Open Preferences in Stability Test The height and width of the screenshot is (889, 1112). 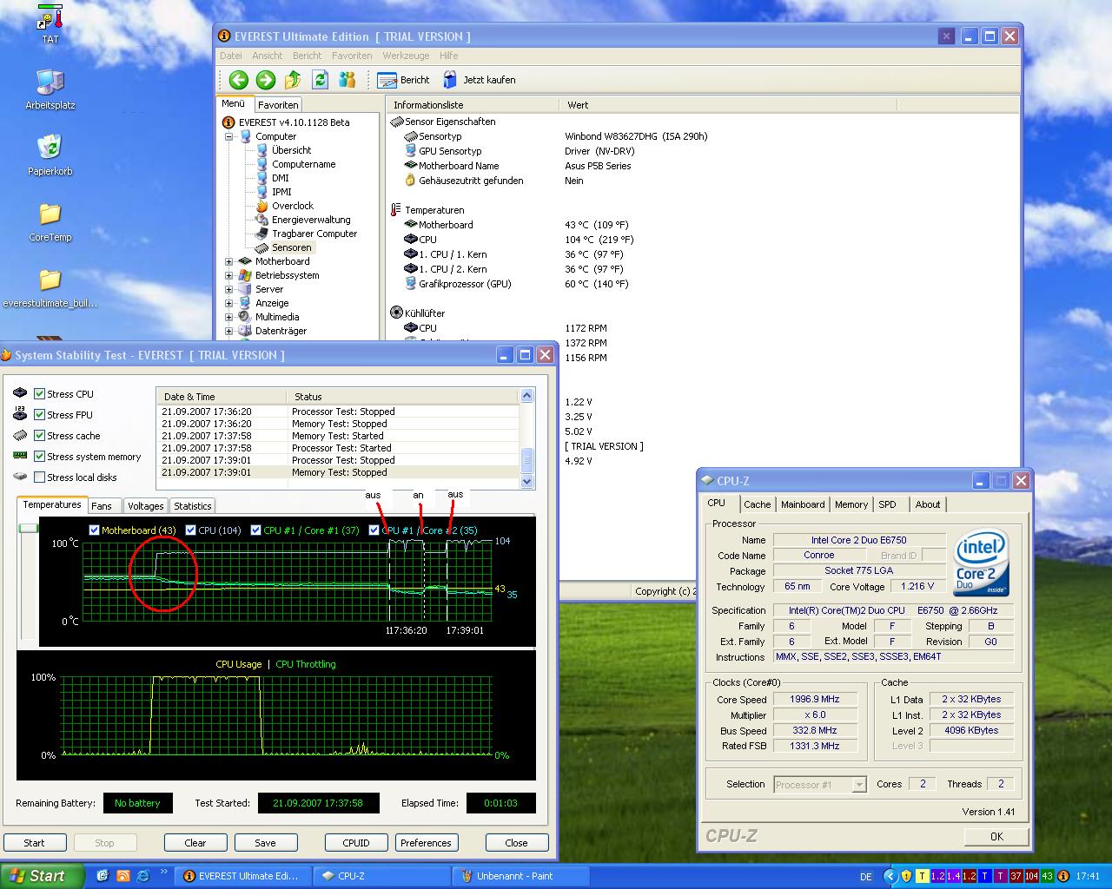coord(426,843)
